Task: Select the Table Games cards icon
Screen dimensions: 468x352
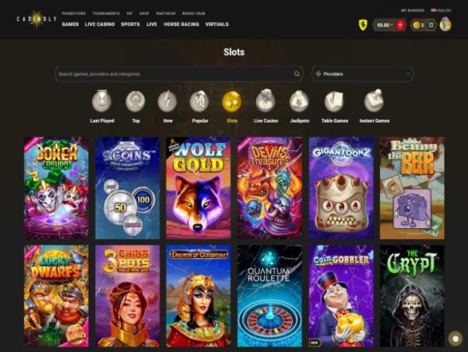Action: click(335, 101)
